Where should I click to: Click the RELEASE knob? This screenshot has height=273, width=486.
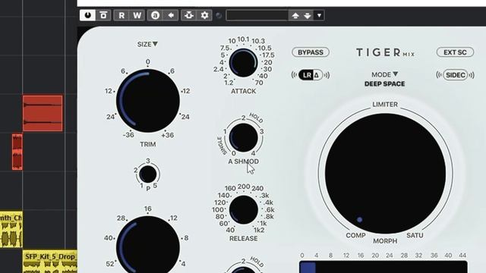point(243,209)
